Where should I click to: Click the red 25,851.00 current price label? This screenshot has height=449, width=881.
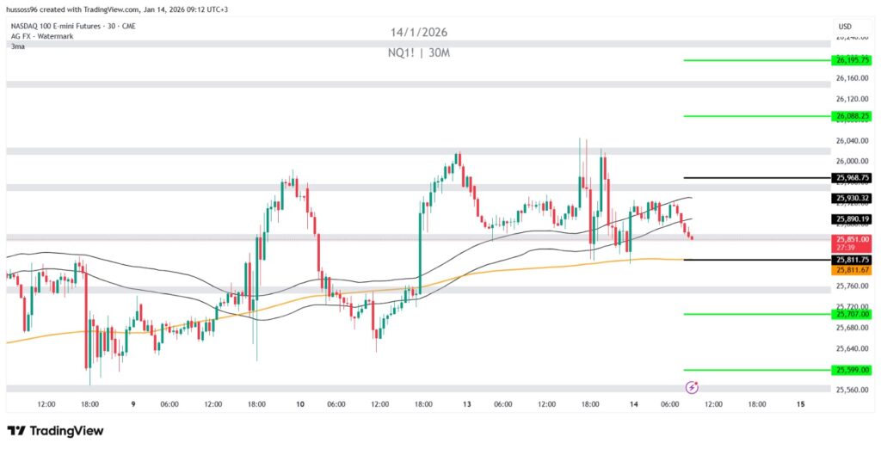[852, 240]
